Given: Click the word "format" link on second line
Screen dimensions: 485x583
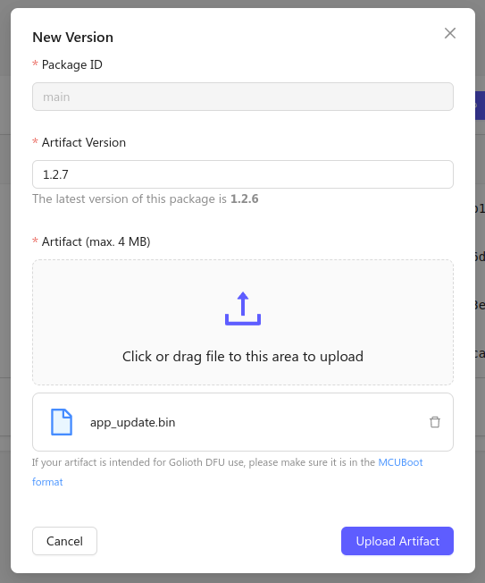Looking at the screenshot, I should tap(47, 482).
